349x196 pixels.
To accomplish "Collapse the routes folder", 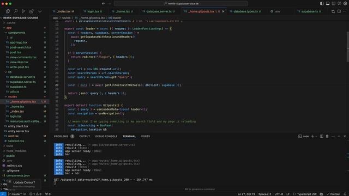I will coord(12,97).
